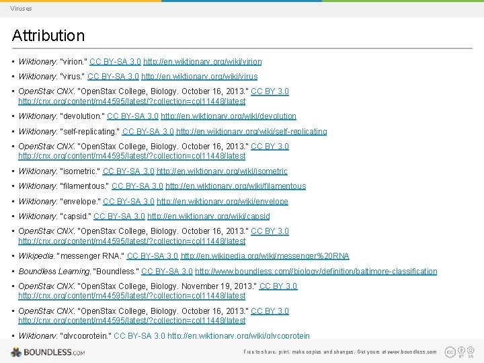This screenshot has width=484, height=363.
Task: Open the CC BY-SA 3.0 license in the Boundless Learning entry
Action: coord(167,272)
